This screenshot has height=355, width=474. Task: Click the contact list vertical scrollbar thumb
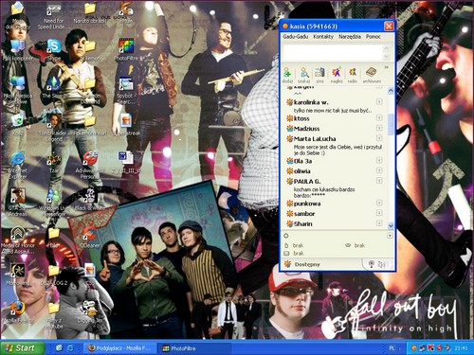(391, 124)
